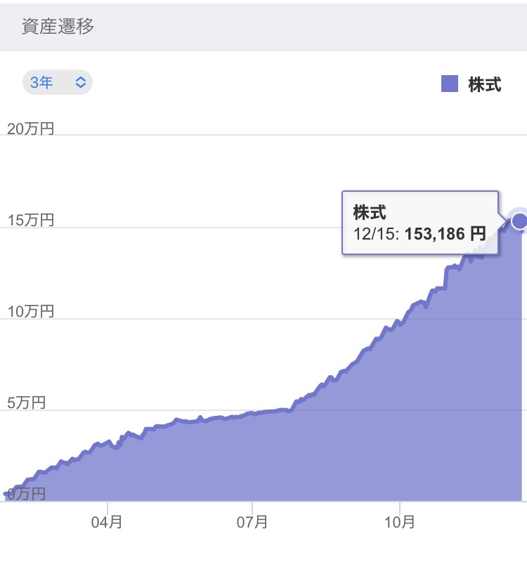Screen dimensions: 527x562
Task: Click the 12/15 date in tooltip
Action: click(375, 233)
